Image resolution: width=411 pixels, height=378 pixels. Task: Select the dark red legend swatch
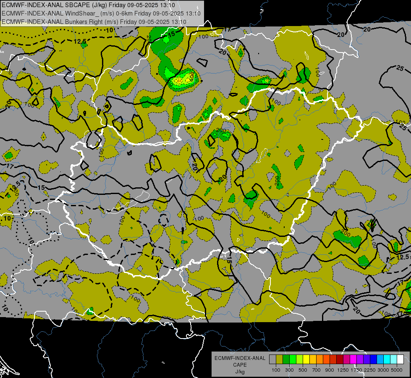pos(340,360)
